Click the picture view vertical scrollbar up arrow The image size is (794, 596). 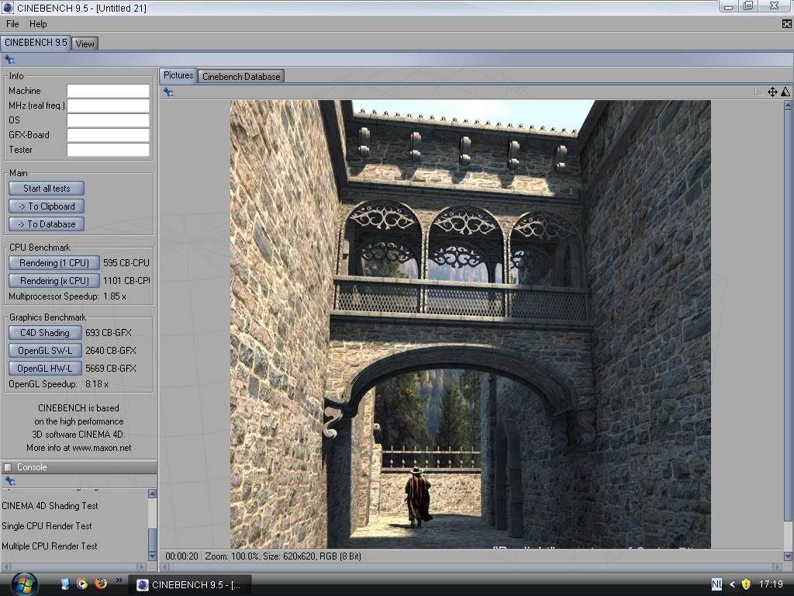[x=788, y=105]
